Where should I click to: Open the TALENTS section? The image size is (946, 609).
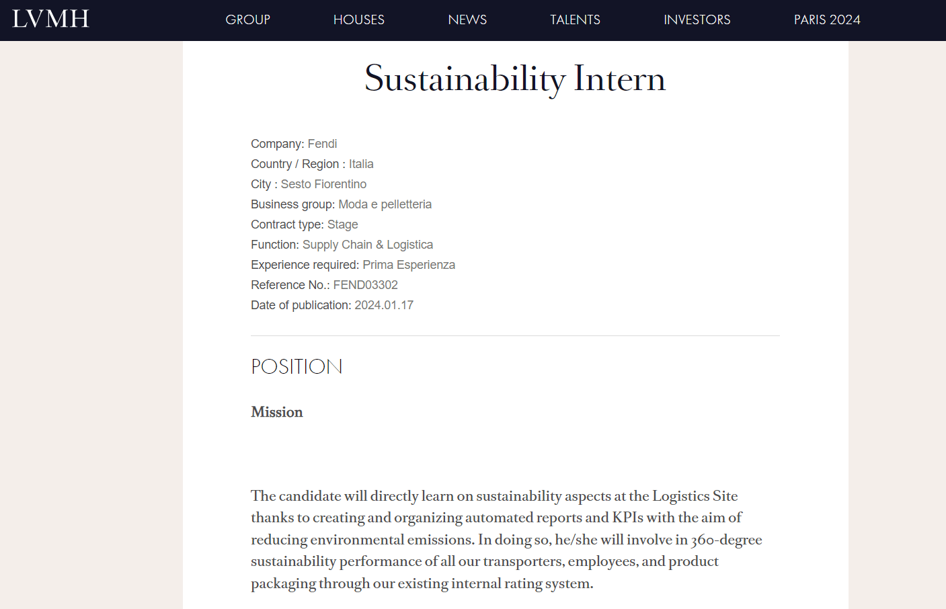(575, 19)
